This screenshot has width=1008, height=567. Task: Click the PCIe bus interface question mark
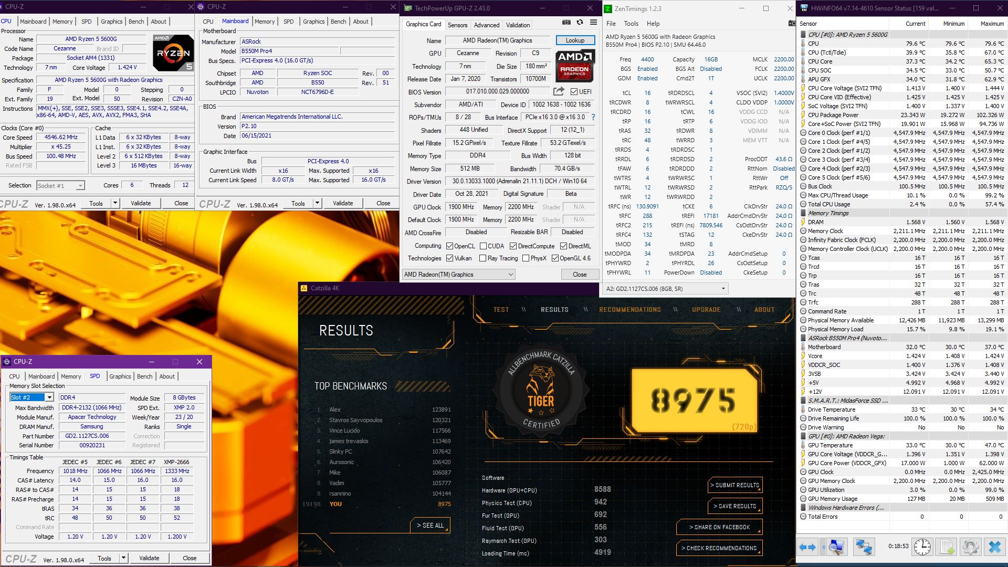click(x=593, y=117)
